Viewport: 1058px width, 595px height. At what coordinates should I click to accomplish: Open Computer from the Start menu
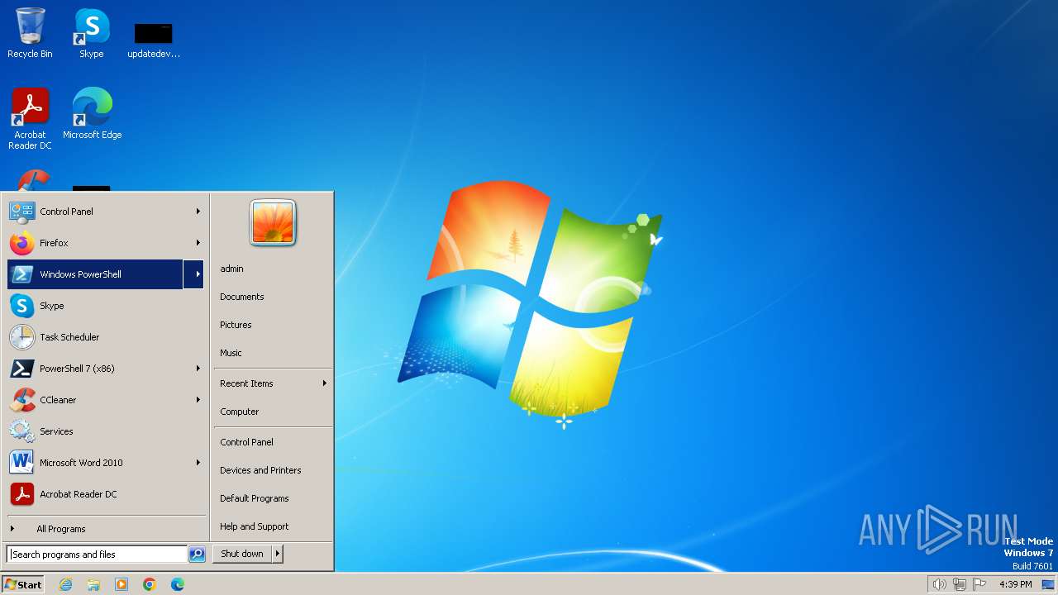pos(273,412)
